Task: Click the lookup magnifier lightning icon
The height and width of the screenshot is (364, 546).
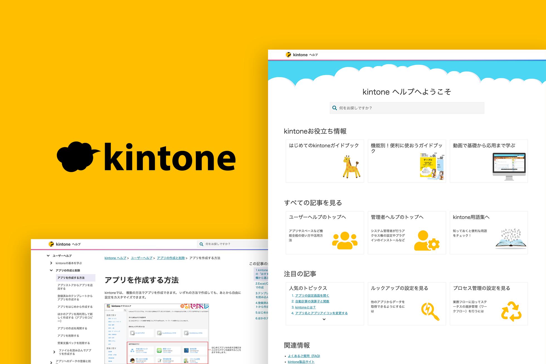Action: 430,311
